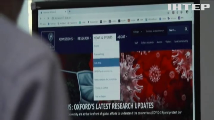Image resolution: width=214 pixels, height=120 pixels.
Task: Click the University of Oxford crest logo
Action: (48, 41)
